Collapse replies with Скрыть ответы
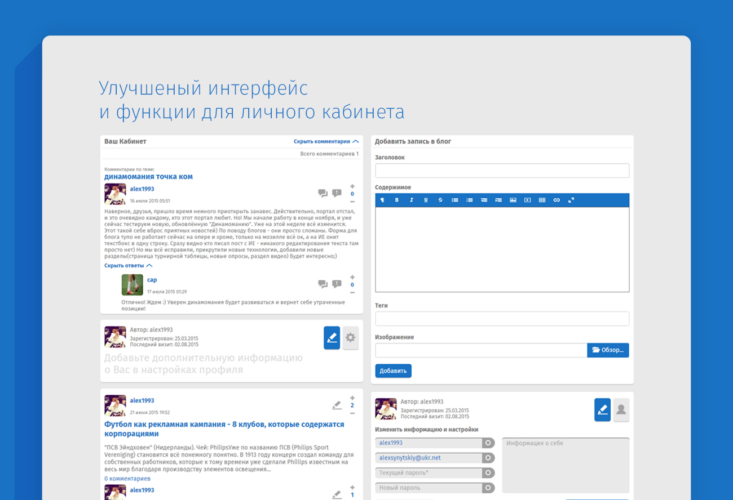733x500 pixels. point(128,265)
